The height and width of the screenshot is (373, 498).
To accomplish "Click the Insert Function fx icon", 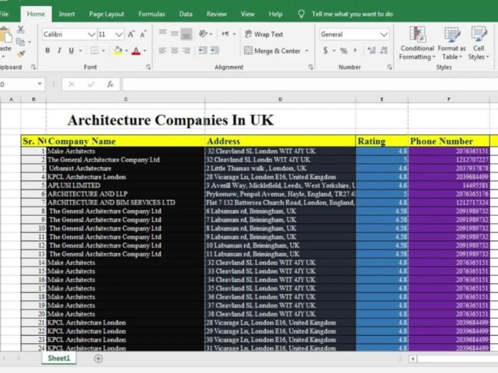I will pos(110,85).
